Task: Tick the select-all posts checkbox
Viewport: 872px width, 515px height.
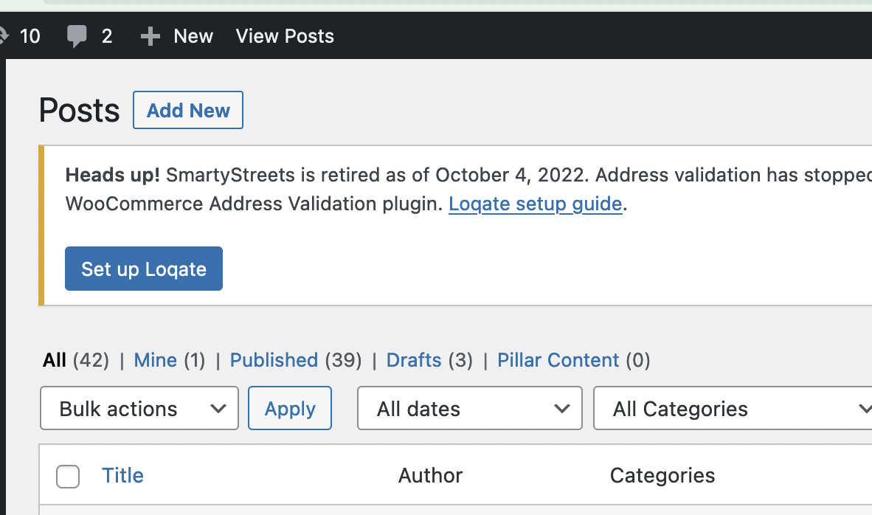Action: (x=68, y=477)
